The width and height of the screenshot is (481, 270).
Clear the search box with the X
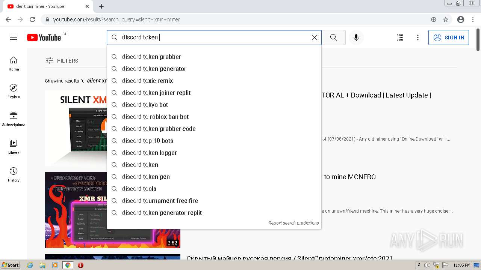click(x=315, y=37)
